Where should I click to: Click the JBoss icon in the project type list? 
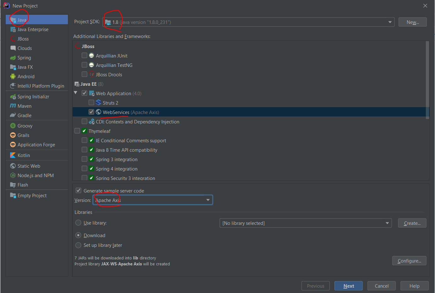(x=13, y=39)
